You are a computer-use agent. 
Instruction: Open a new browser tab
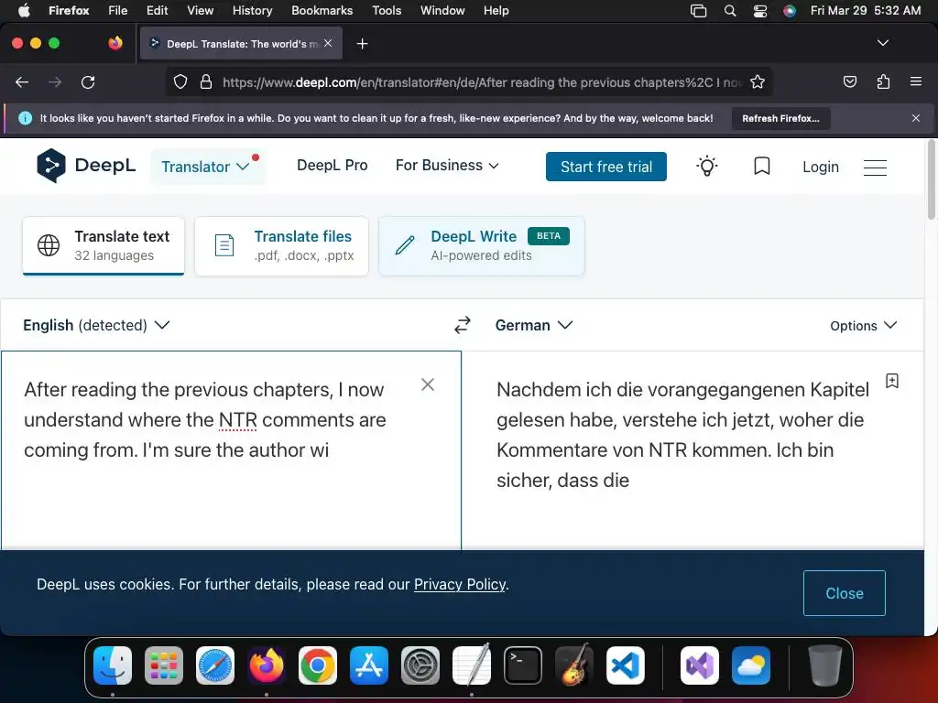362,44
